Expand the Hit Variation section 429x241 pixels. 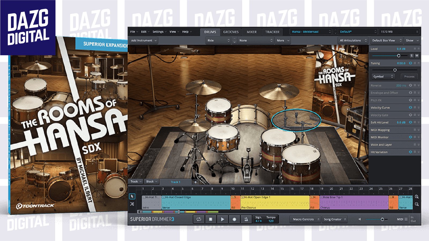pos(419,152)
